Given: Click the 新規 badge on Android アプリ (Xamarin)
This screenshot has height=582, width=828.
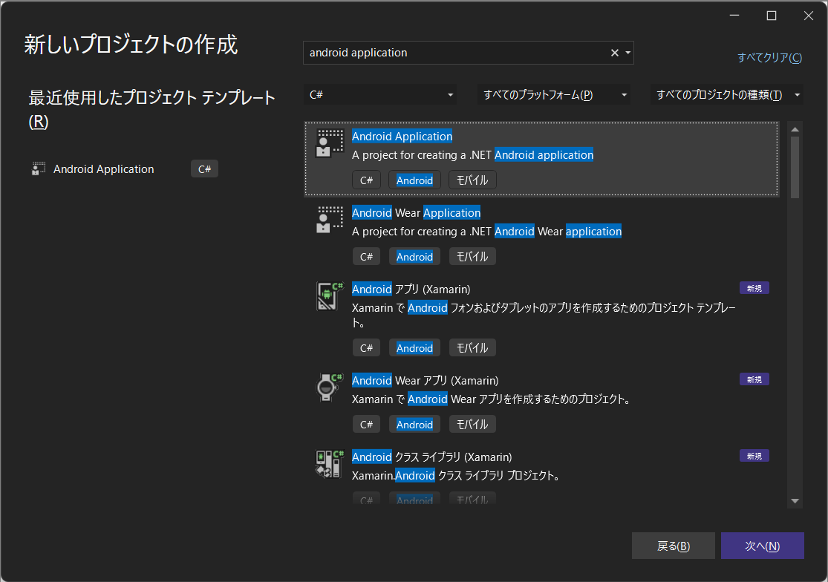Looking at the screenshot, I should tap(754, 288).
